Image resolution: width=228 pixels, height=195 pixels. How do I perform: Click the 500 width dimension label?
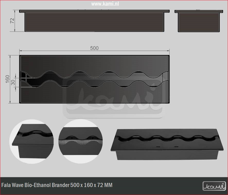[94, 48]
